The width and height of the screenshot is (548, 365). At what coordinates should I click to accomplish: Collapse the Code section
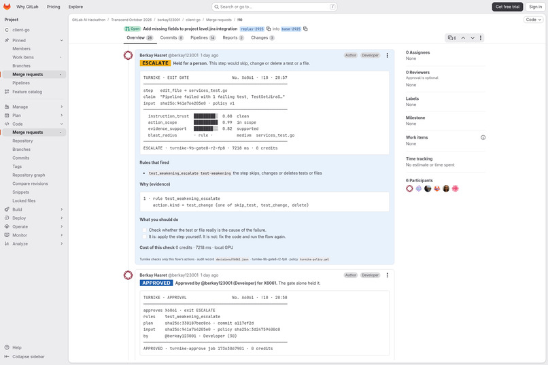[x=61, y=124]
